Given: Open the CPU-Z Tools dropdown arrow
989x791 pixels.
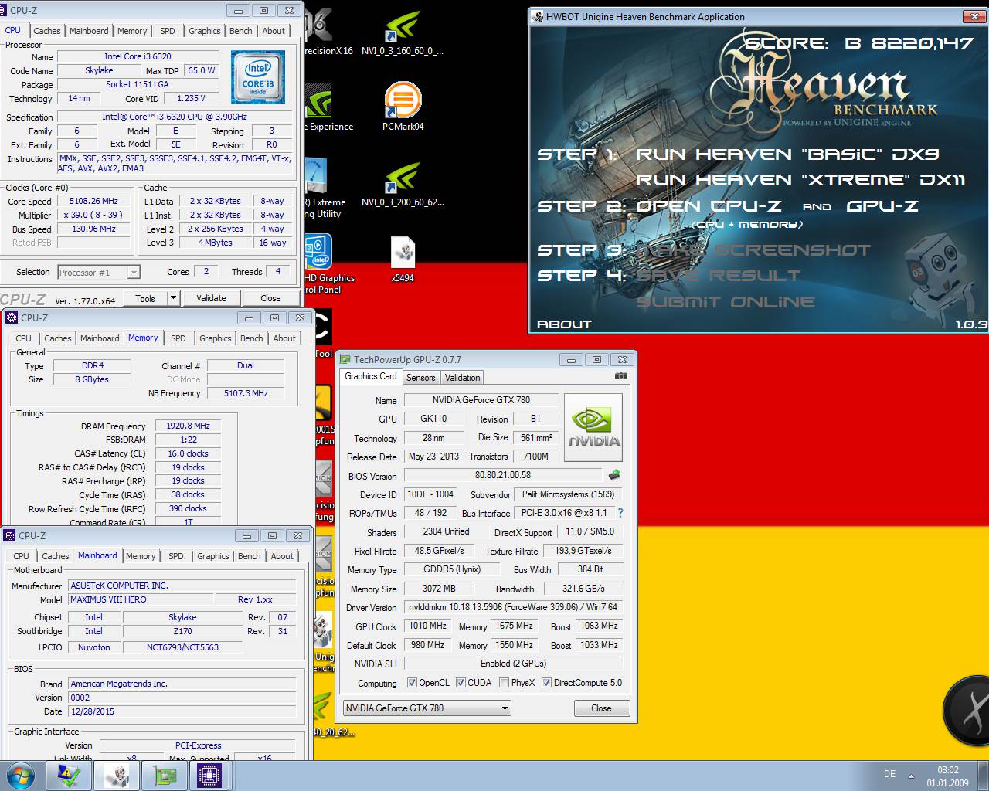Looking at the screenshot, I should click(x=173, y=298).
